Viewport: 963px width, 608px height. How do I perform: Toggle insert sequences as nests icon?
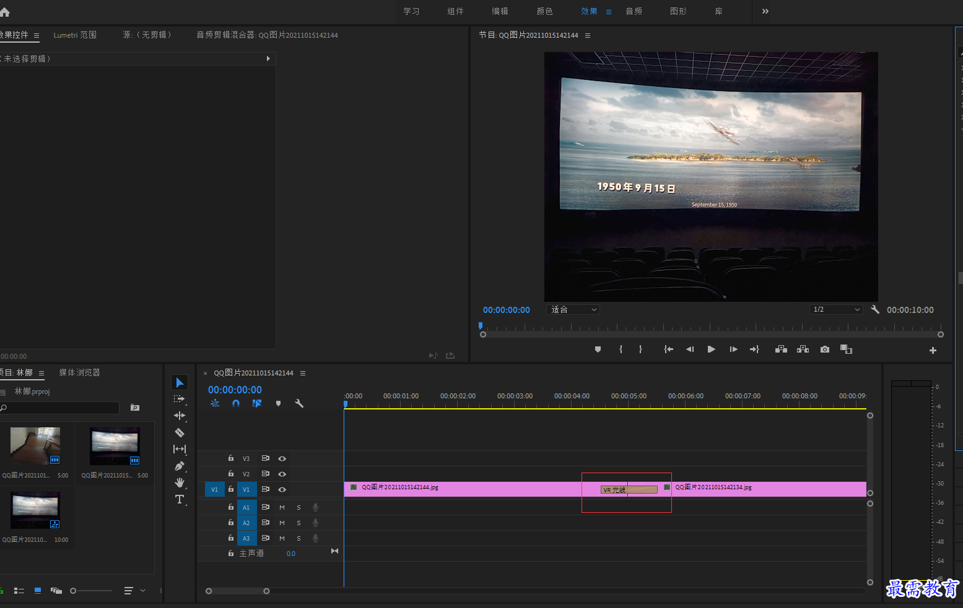215,403
